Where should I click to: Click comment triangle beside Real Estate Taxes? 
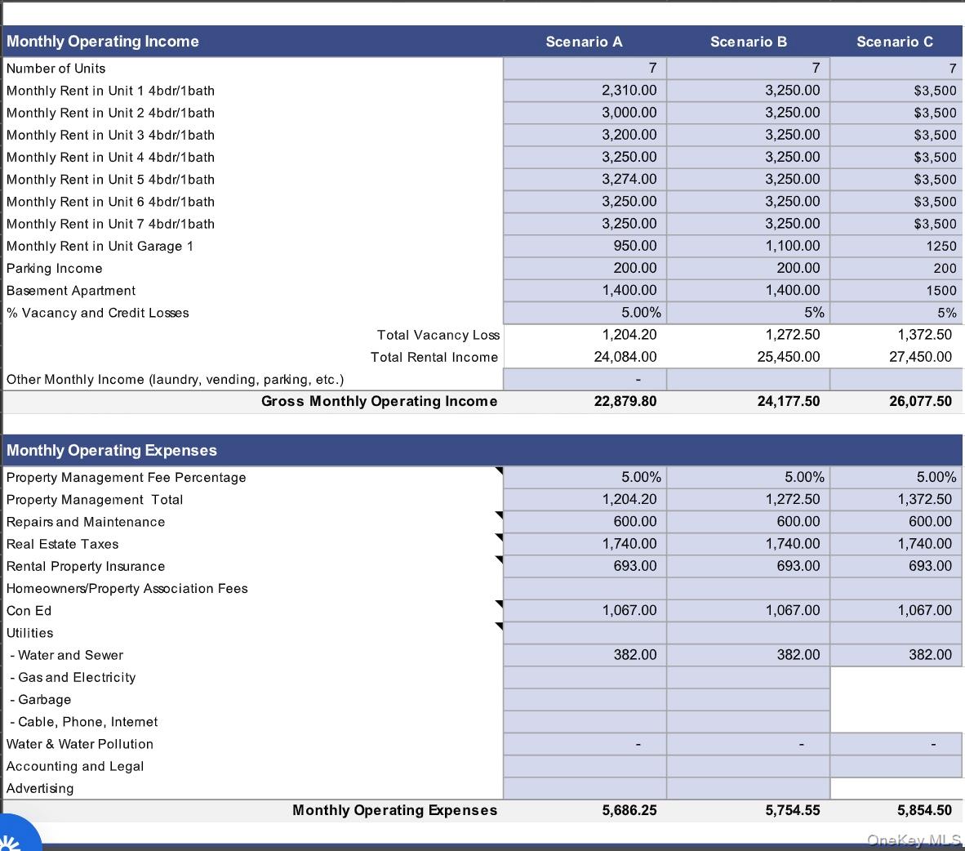click(x=498, y=537)
